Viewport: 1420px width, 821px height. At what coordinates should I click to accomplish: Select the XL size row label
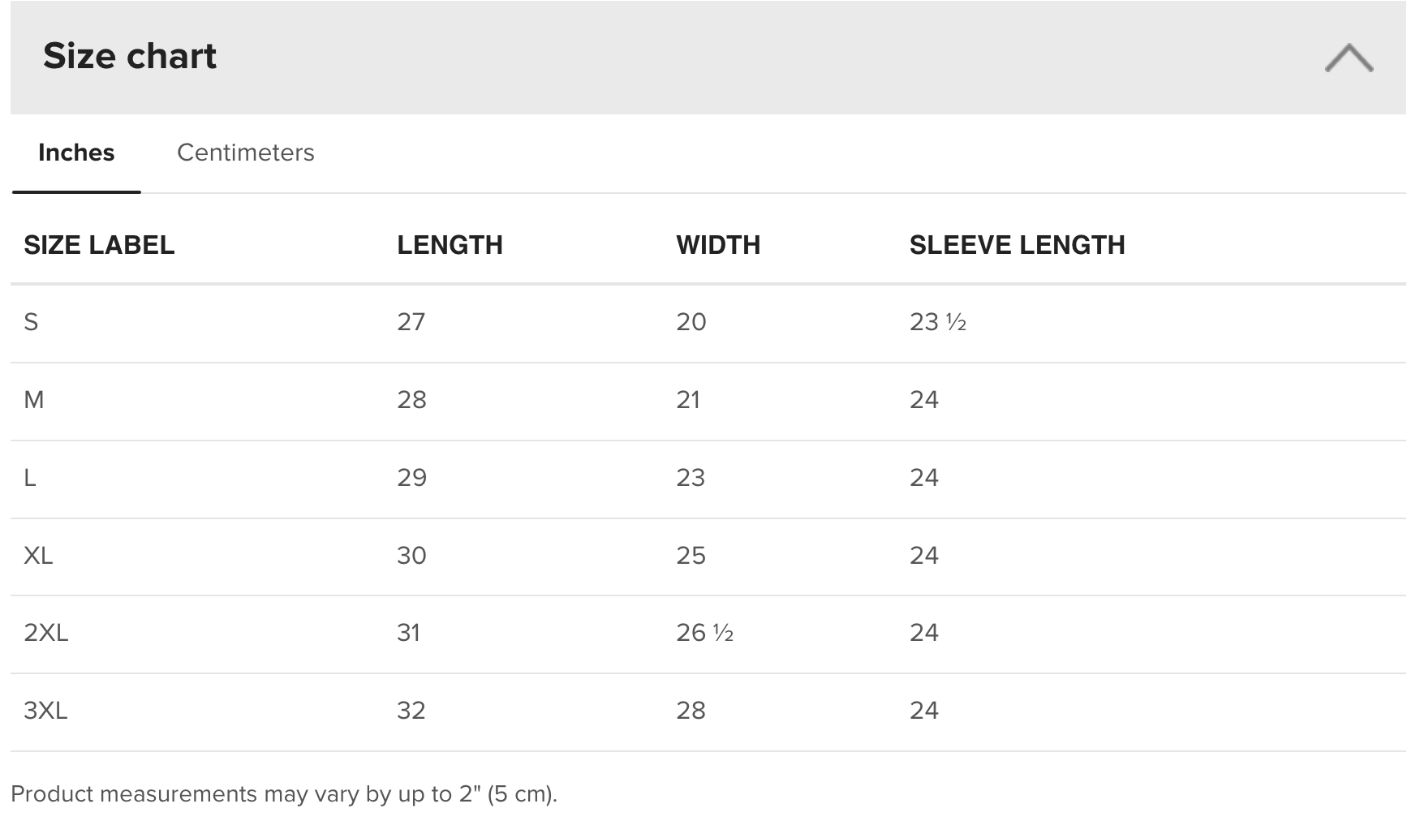pos(38,556)
